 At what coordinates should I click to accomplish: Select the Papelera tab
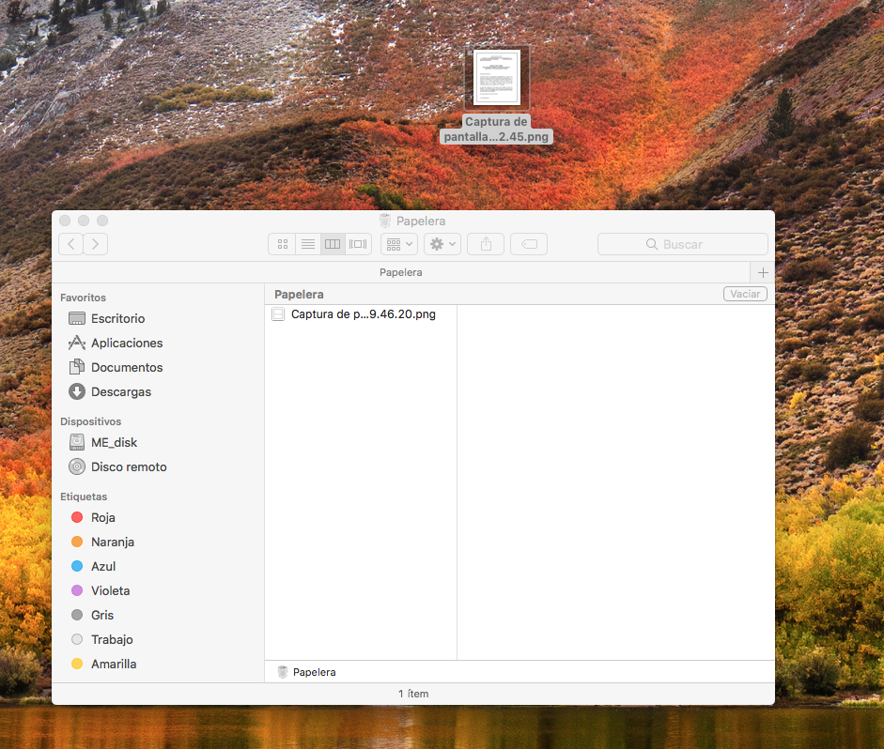click(400, 272)
